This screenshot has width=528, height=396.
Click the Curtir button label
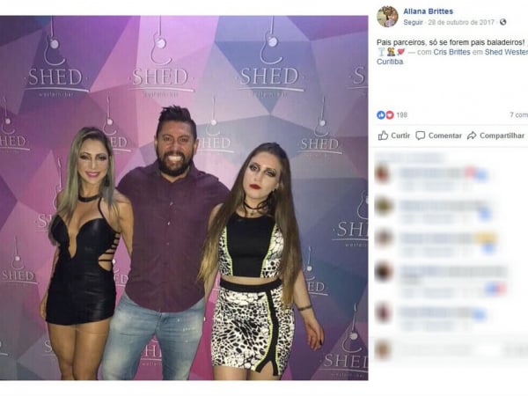400,136
